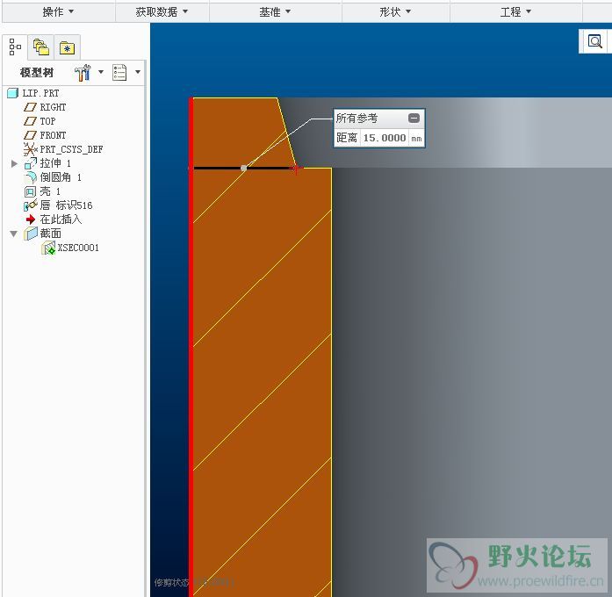The image size is (612, 597).
Task: Click the coordinate system icon in tree
Action: click(x=30, y=149)
